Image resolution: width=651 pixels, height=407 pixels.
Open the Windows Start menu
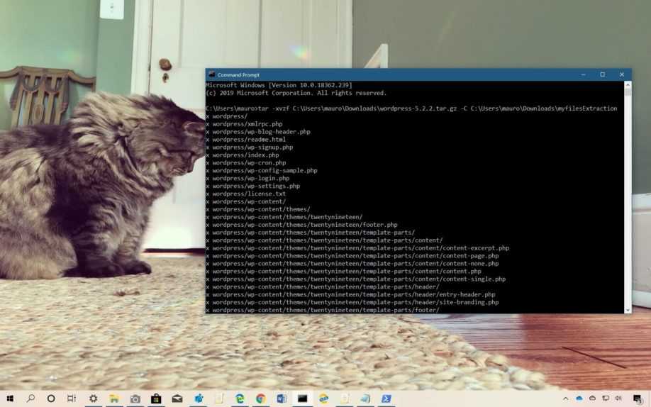(x=10, y=398)
